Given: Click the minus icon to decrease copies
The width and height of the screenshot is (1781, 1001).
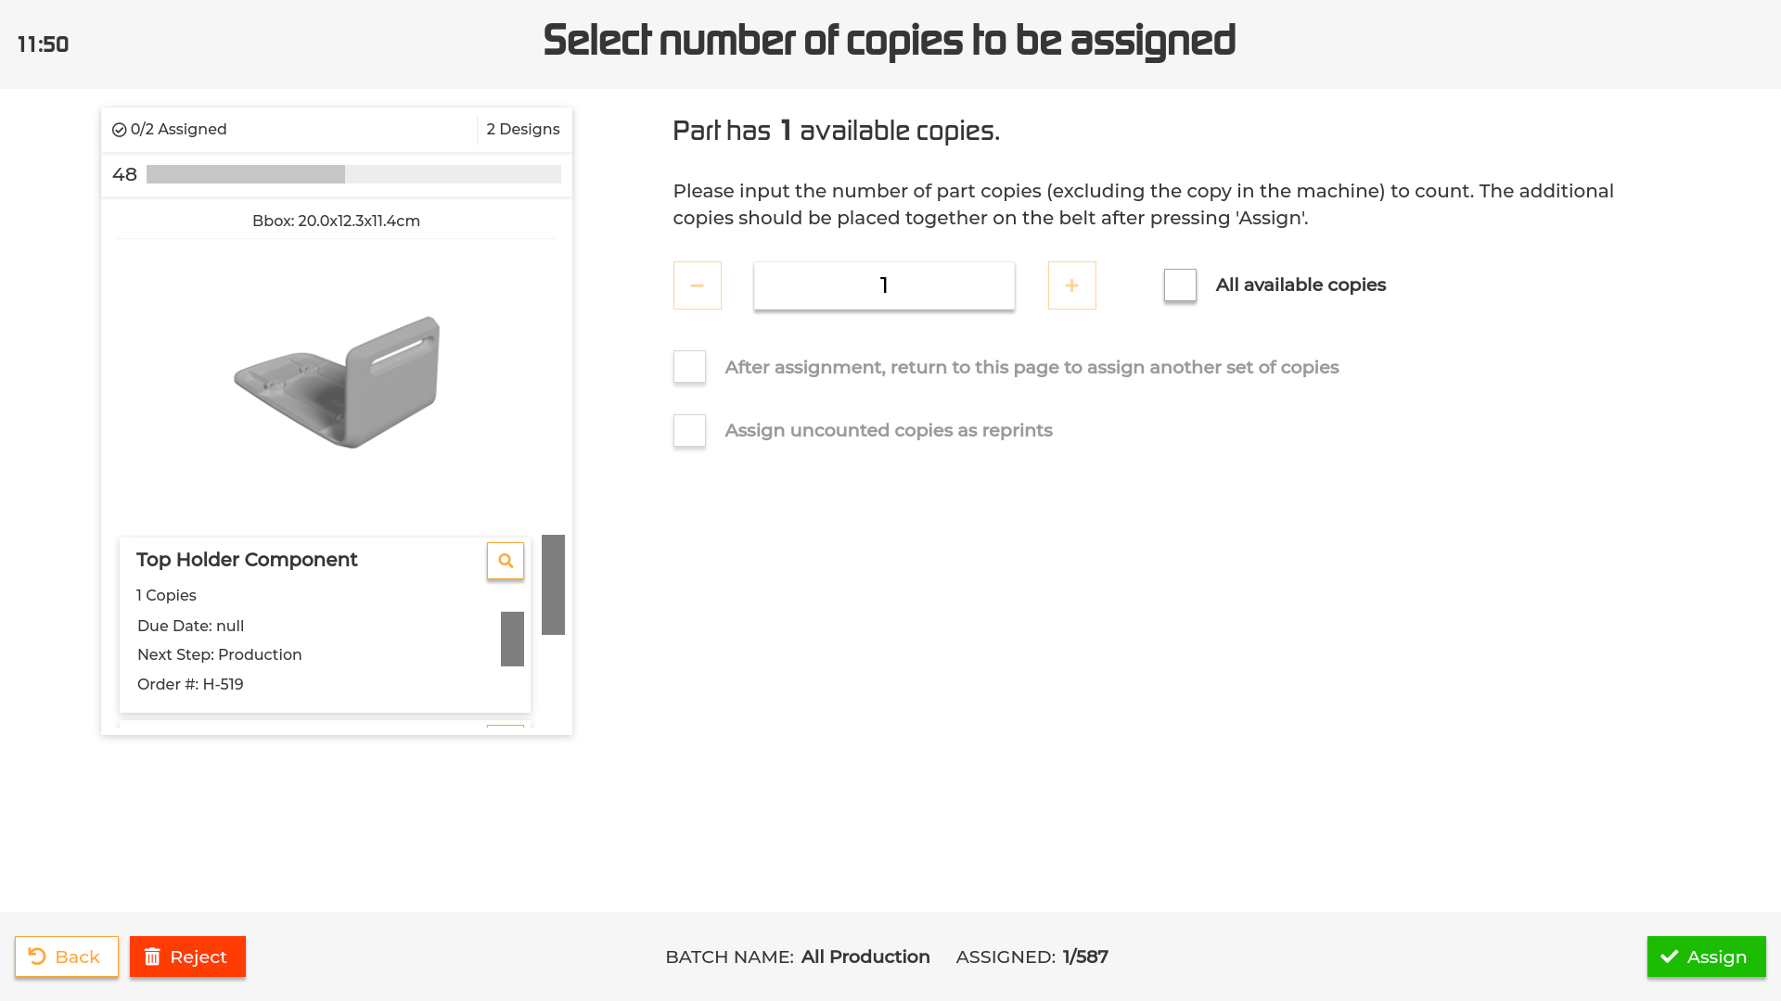Looking at the screenshot, I should (697, 285).
